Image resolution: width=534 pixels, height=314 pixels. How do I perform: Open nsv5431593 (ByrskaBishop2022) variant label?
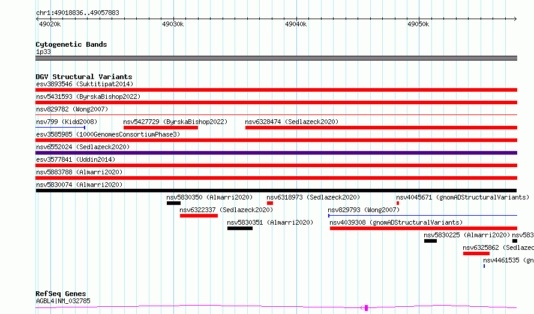coord(88,96)
